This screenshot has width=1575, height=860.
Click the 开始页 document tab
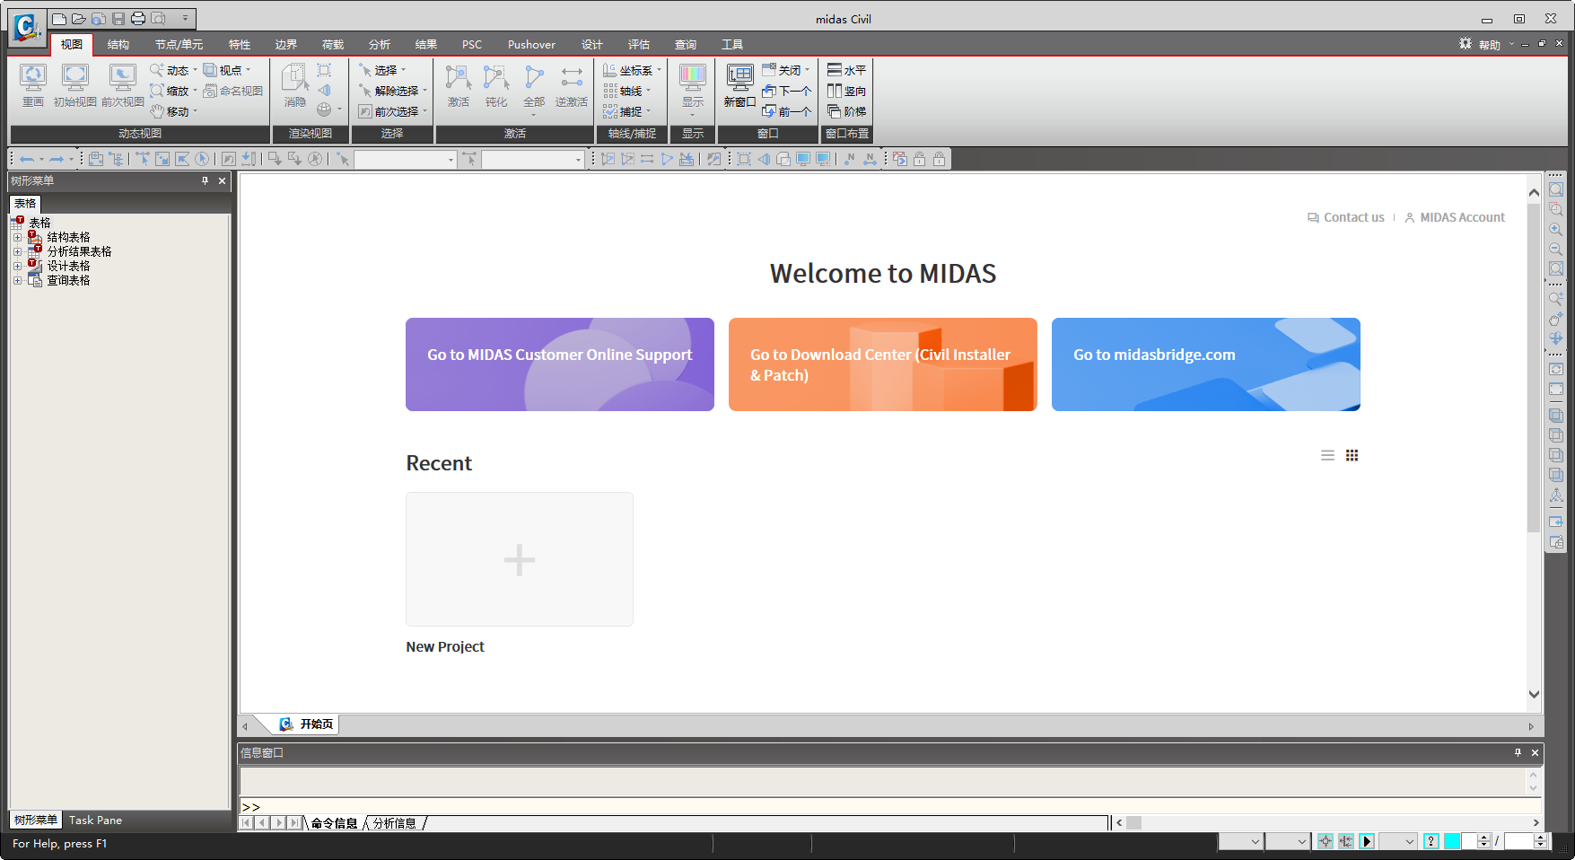tap(307, 724)
